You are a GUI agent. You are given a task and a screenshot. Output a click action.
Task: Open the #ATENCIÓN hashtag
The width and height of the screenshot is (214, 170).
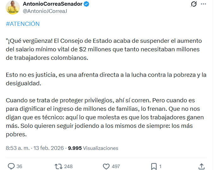(23, 24)
